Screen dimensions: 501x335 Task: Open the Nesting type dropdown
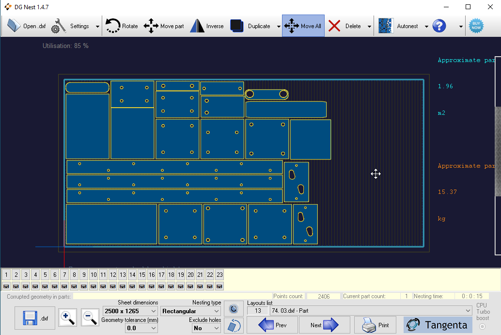point(215,311)
